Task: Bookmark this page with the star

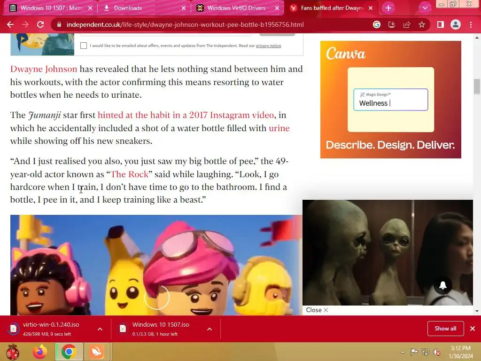Action: [422, 24]
